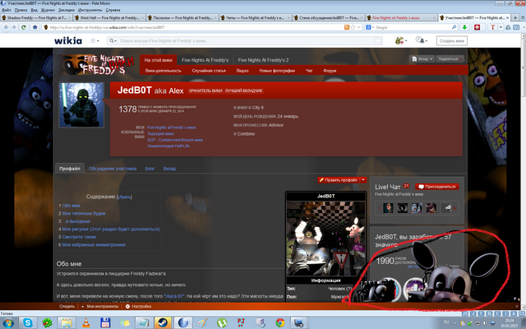The height and width of the screenshot is (329, 526).
Task: Click the Windows Start orb
Action: click(x=7, y=323)
